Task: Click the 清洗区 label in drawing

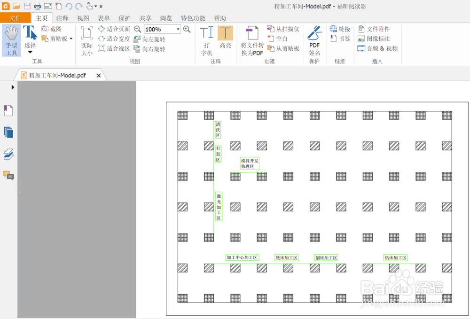Action: tap(218, 129)
